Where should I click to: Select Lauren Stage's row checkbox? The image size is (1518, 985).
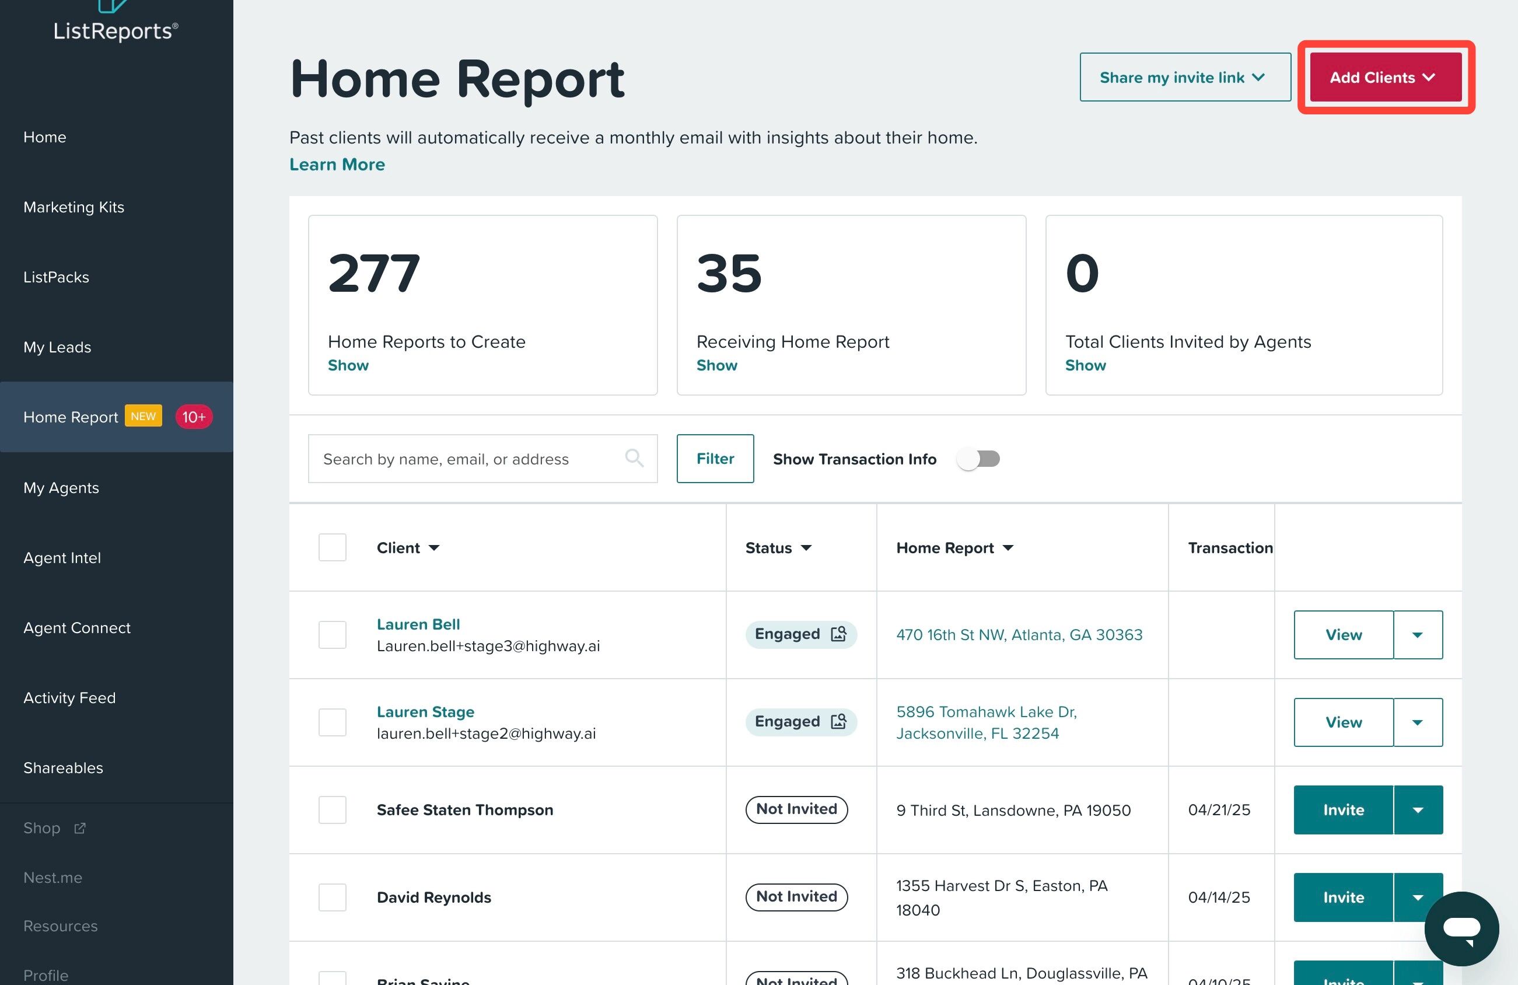point(333,722)
